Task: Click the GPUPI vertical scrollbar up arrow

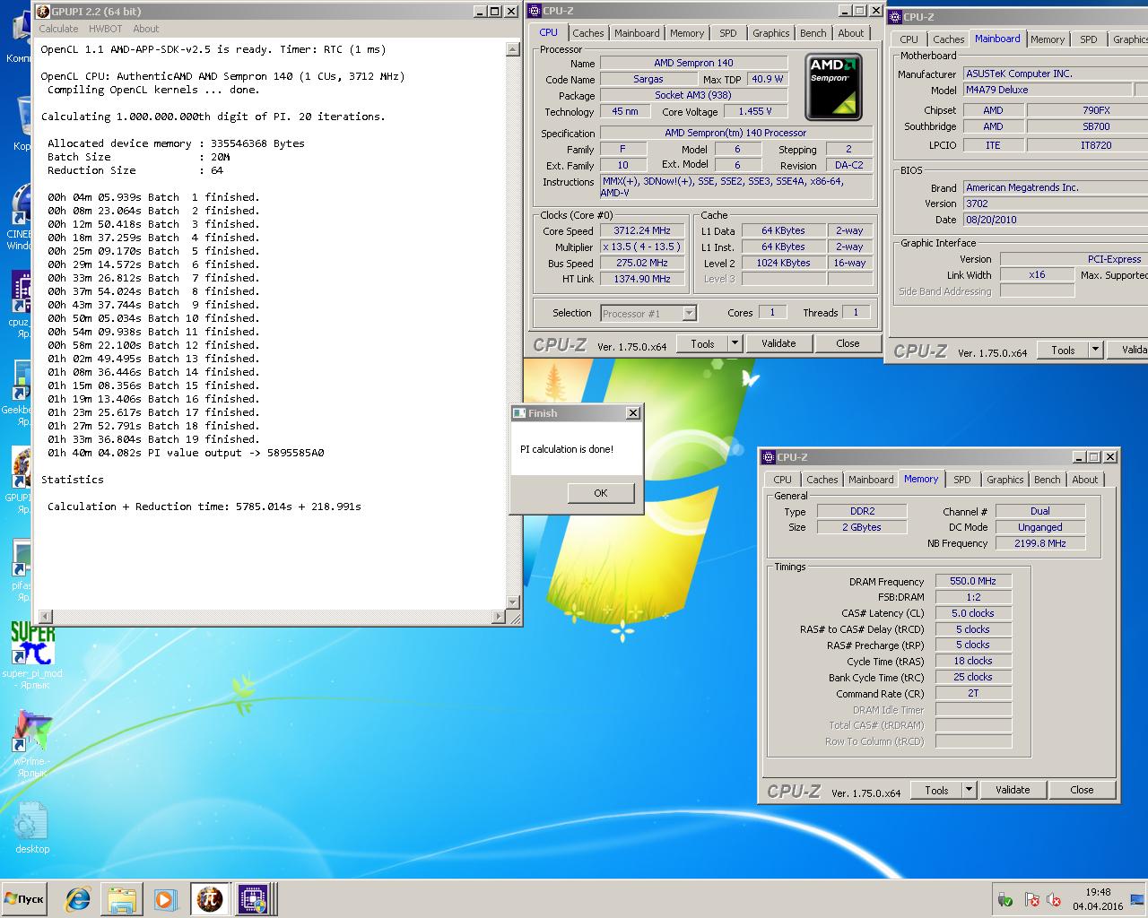Action: coord(513,49)
